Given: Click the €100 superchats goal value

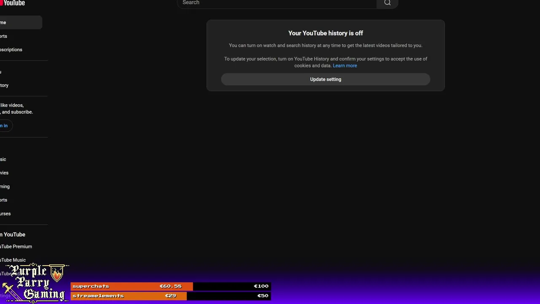Looking at the screenshot, I should (x=261, y=286).
